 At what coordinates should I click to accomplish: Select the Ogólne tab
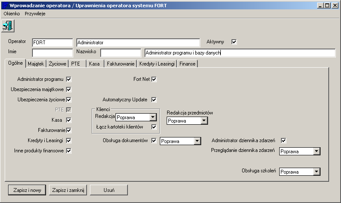point(15,63)
